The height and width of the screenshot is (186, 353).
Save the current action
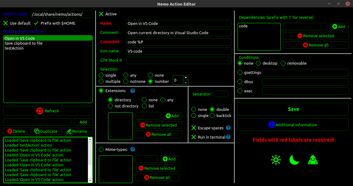pos(293,109)
